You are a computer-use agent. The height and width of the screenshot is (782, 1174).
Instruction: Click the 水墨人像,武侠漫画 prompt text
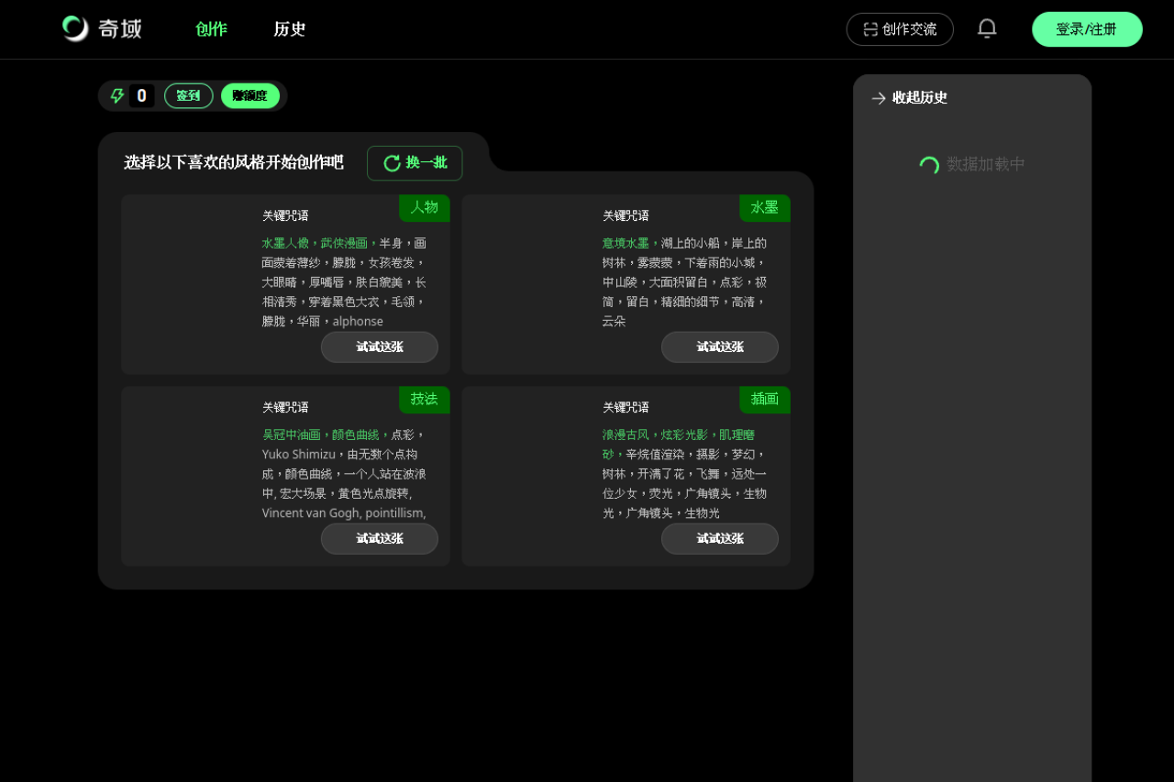tap(320, 243)
